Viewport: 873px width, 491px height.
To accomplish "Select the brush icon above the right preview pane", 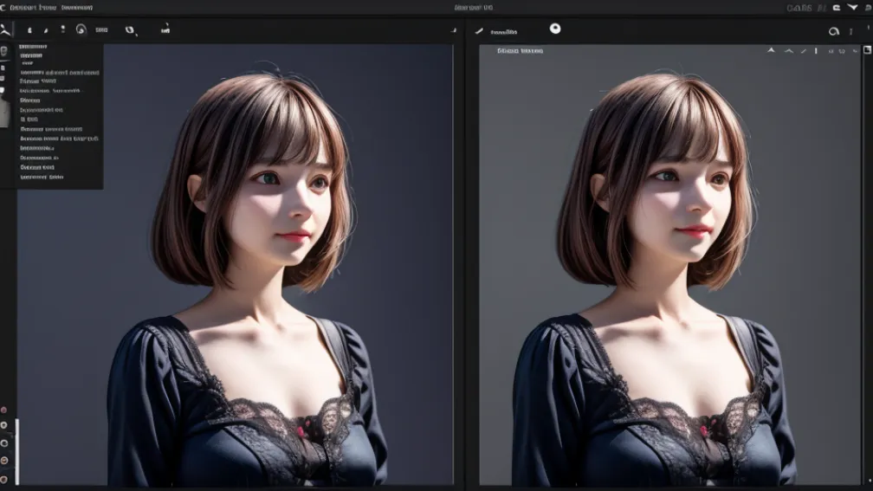I will pos(479,31).
